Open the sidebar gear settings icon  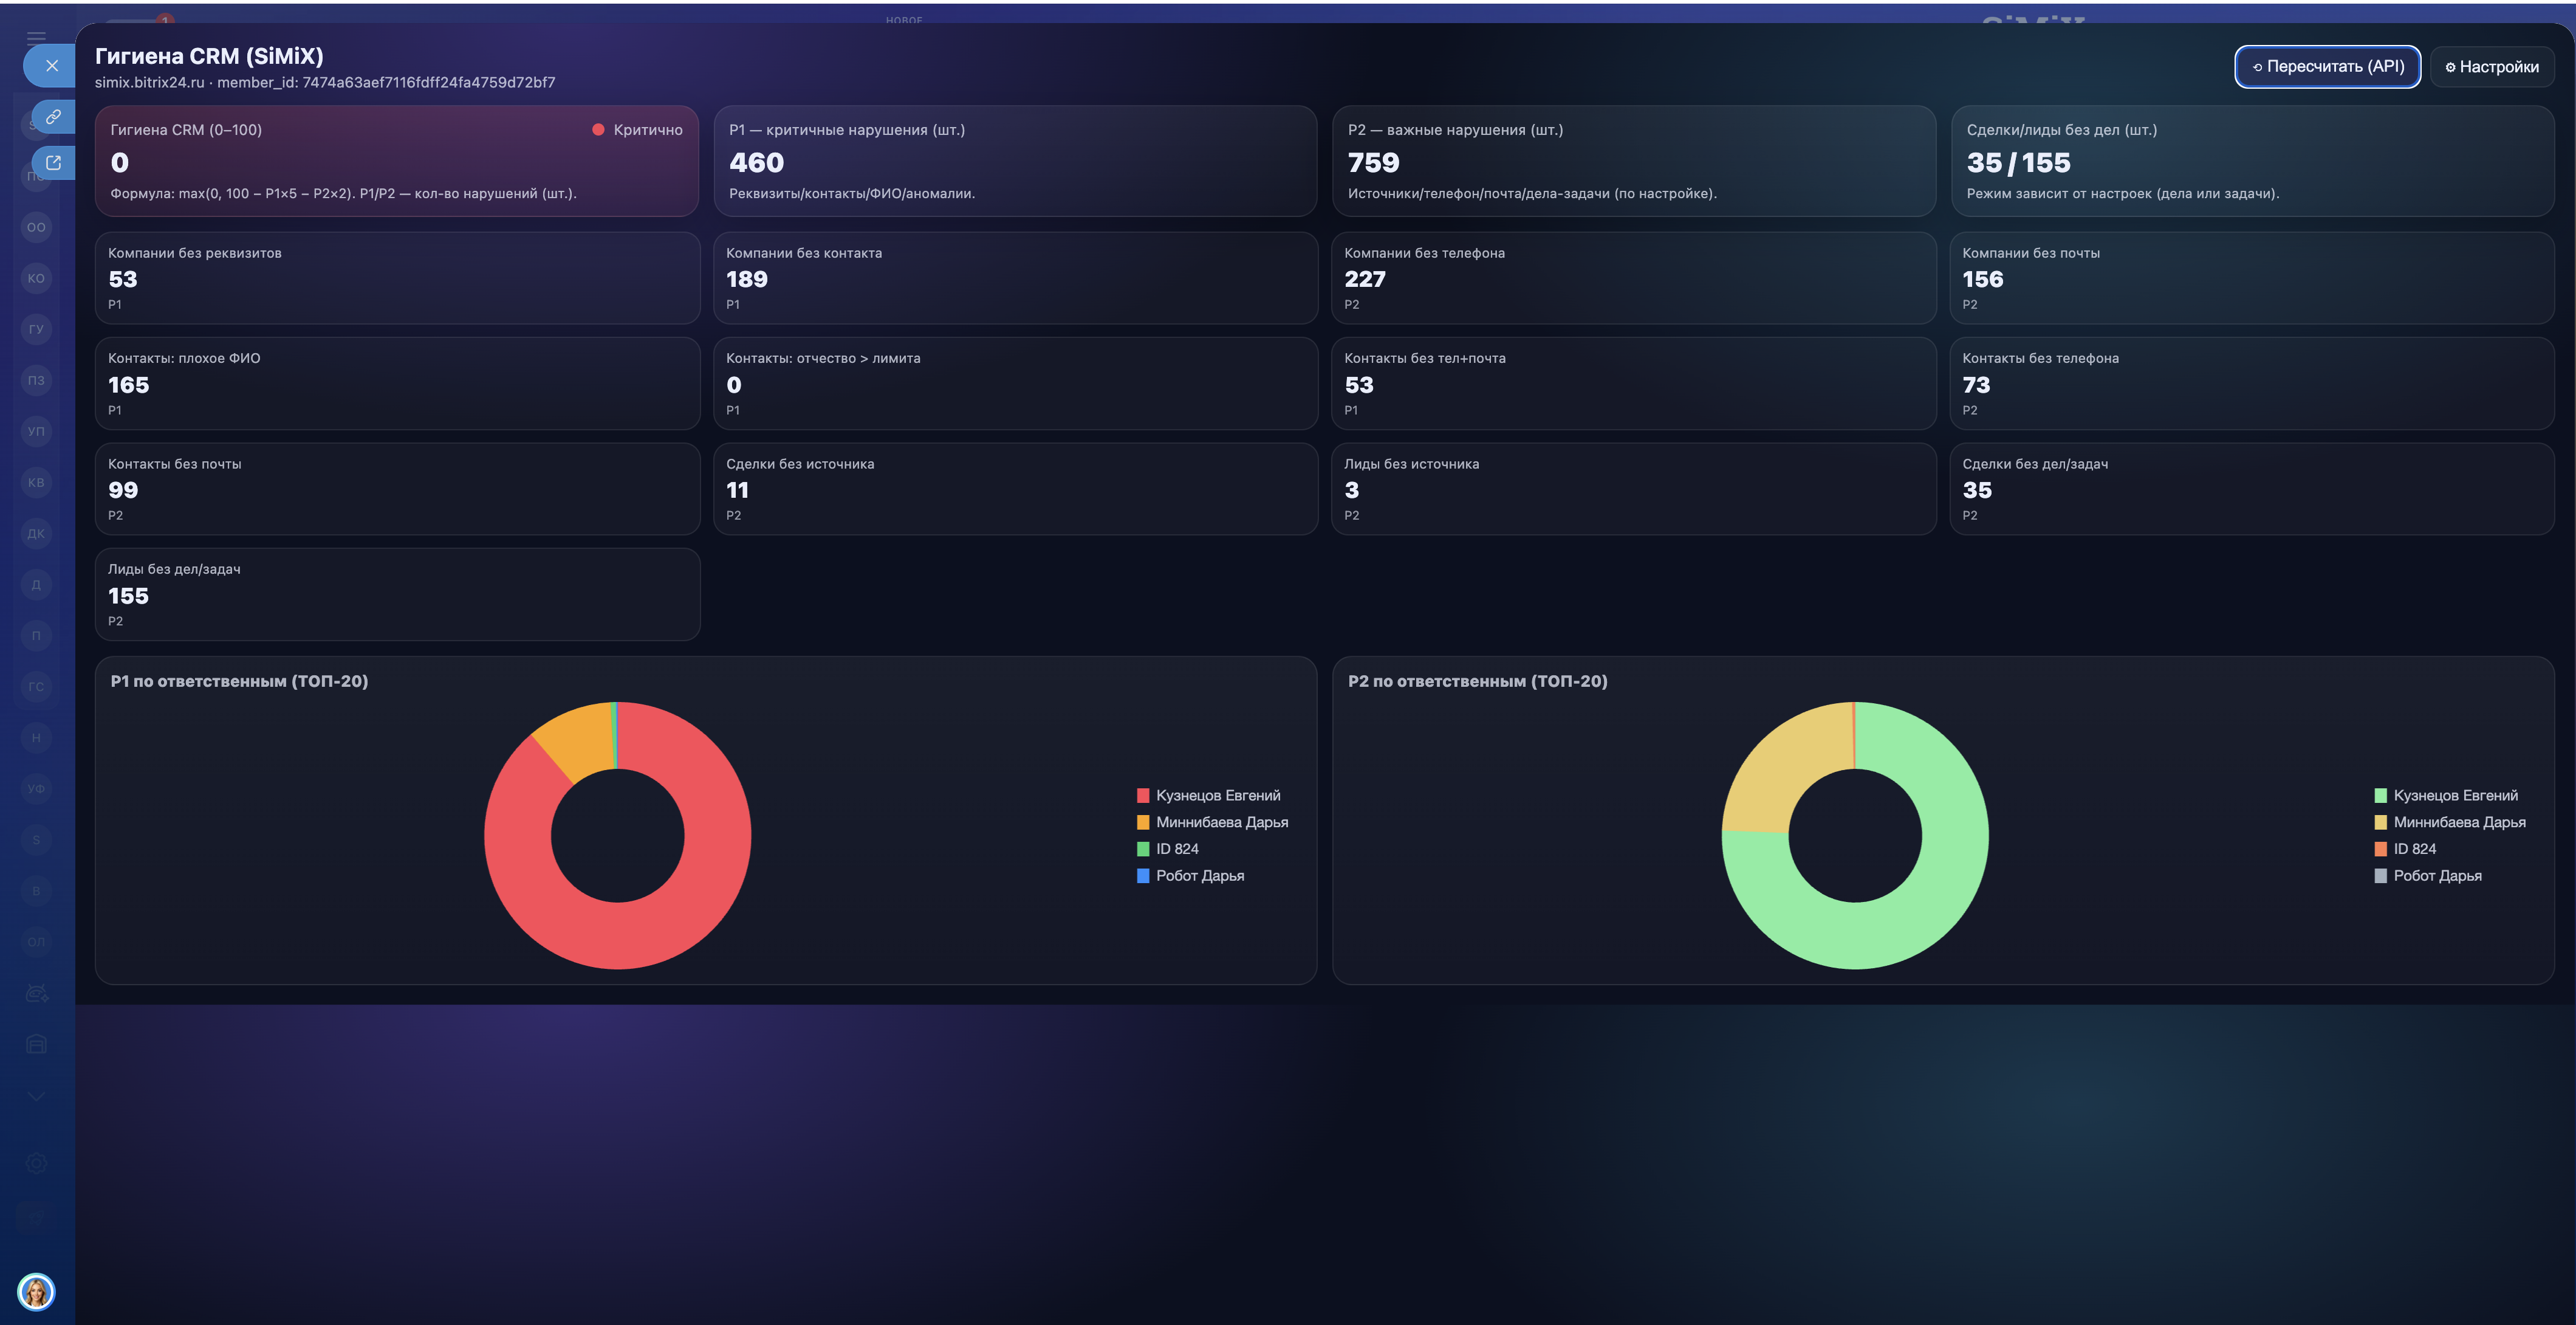(x=36, y=1163)
